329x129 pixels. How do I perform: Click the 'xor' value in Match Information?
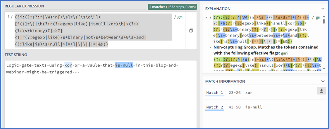249,92
